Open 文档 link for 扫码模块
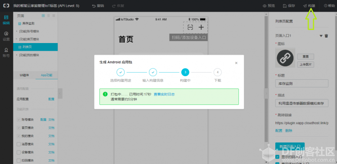The height and width of the screenshot is (164, 337). [51, 160]
